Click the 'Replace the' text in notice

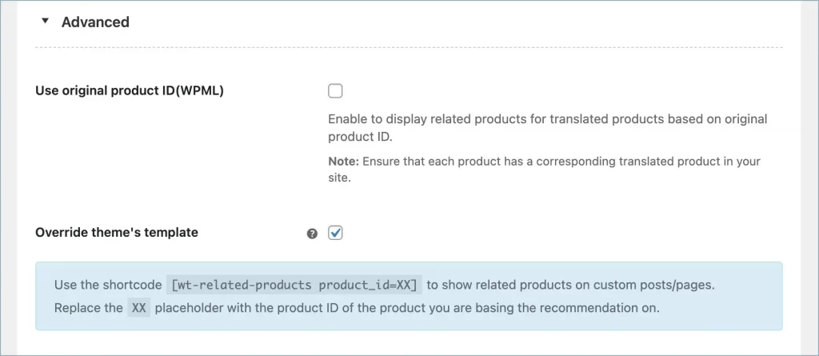point(88,308)
